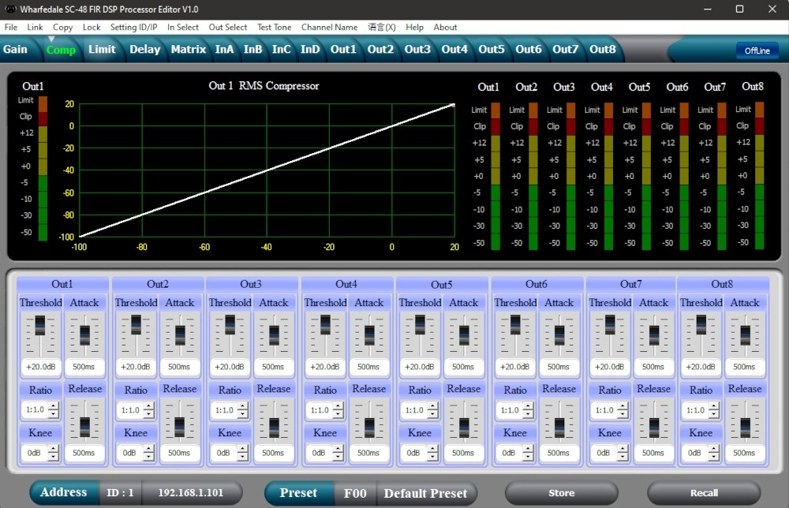Switch to the InA tab
Viewport: 789px width, 508px height.
(224, 49)
